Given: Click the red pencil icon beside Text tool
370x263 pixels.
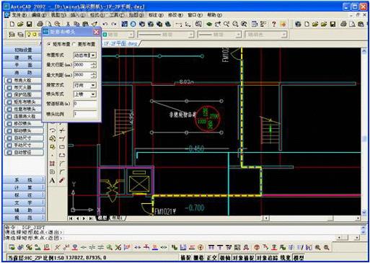Looking at the screenshot, I should coord(62,180).
